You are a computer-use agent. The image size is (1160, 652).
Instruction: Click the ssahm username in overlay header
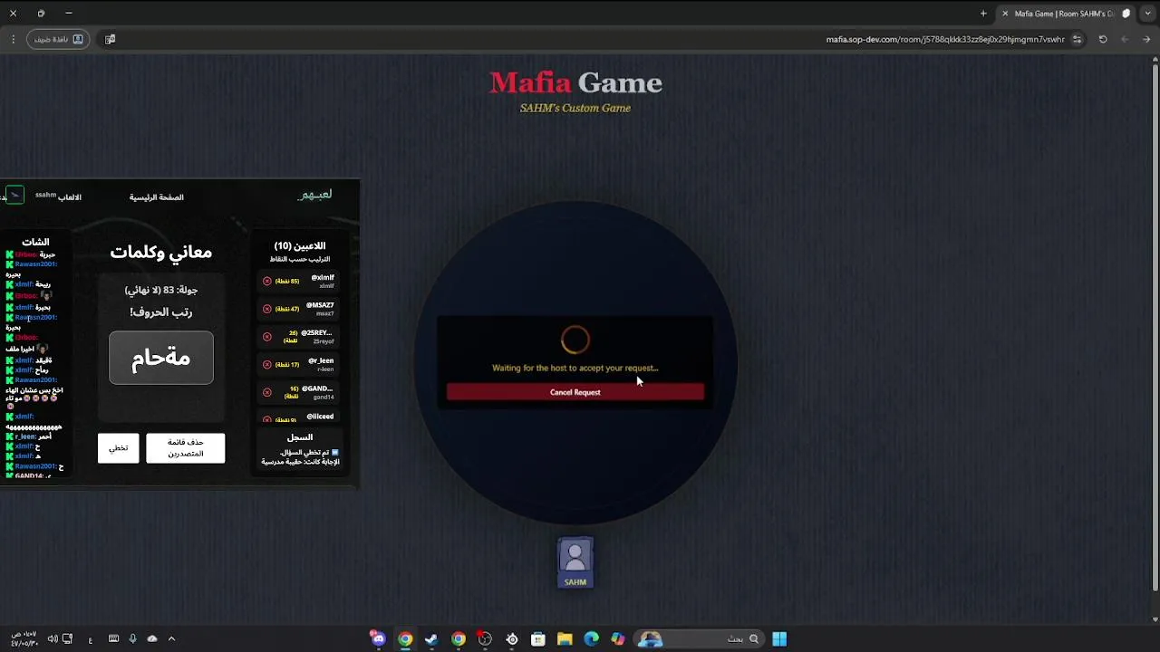click(x=45, y=195)
